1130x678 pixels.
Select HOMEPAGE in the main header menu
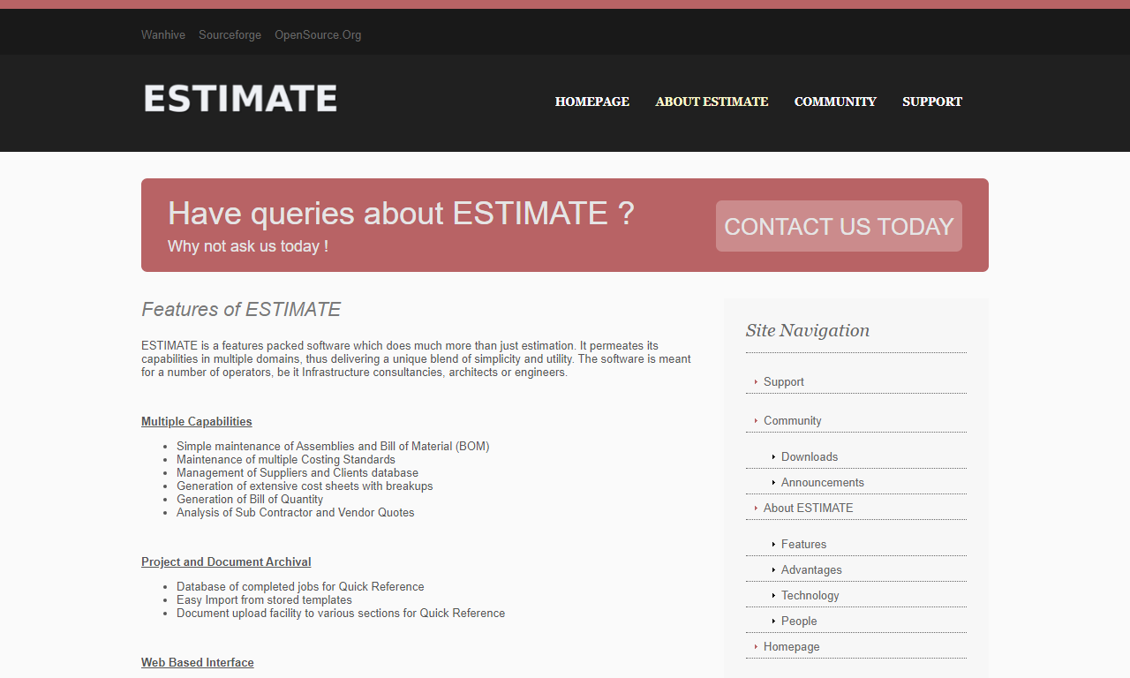click(x=592, y=102)
